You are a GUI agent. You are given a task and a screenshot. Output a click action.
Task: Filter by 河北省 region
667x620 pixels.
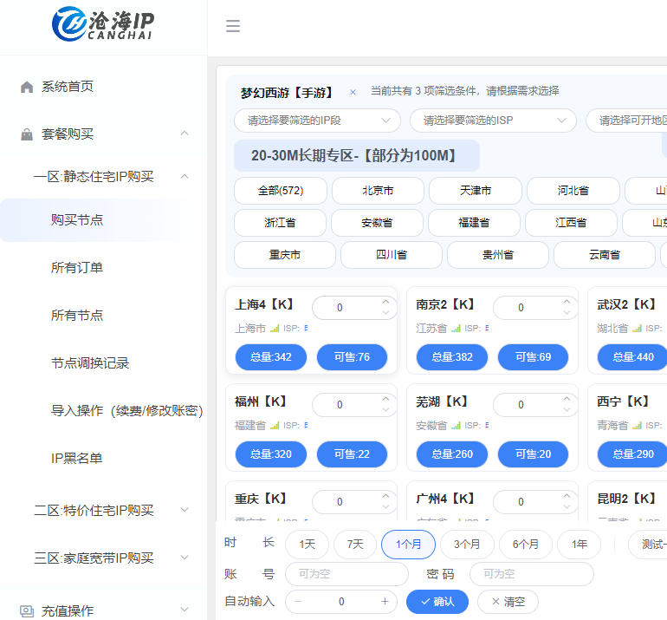point(573,191)
